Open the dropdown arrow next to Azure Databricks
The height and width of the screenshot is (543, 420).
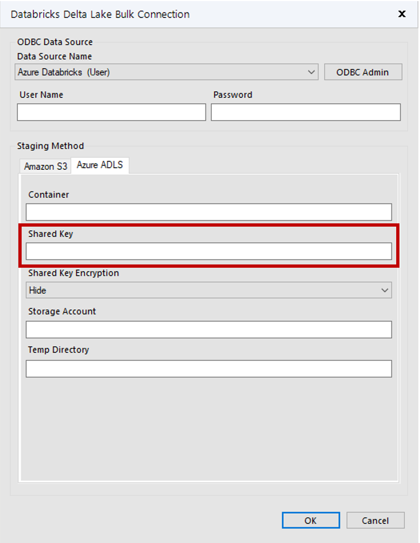tap(312, 71)
